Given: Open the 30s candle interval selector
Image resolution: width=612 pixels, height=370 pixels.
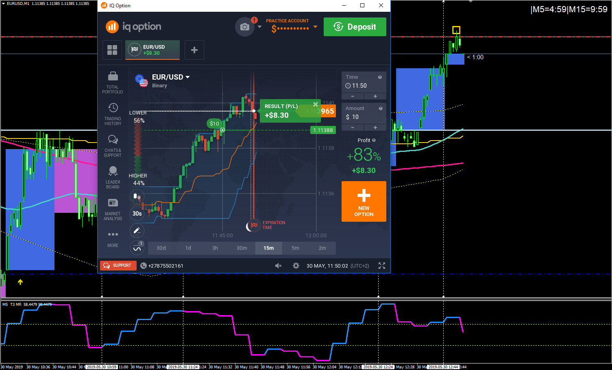Looking at the screenshot, I should tap(137, 214).
